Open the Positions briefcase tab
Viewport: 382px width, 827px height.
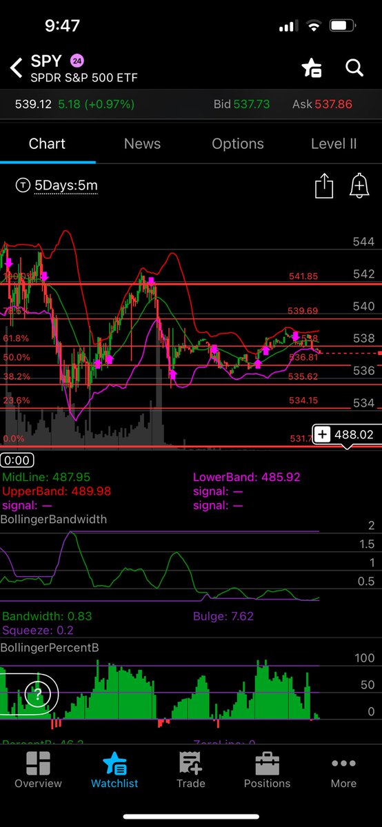coord(267,770)
